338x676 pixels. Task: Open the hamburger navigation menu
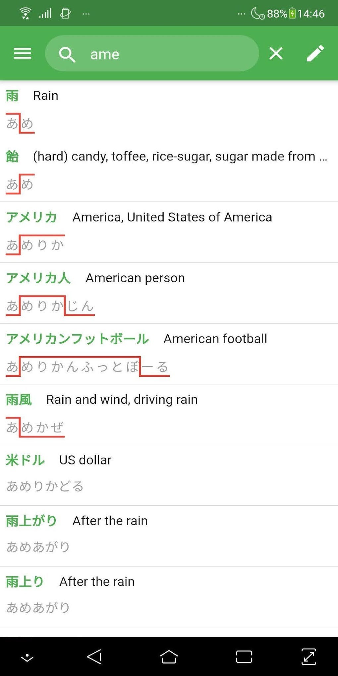click(x=23, y=53)
